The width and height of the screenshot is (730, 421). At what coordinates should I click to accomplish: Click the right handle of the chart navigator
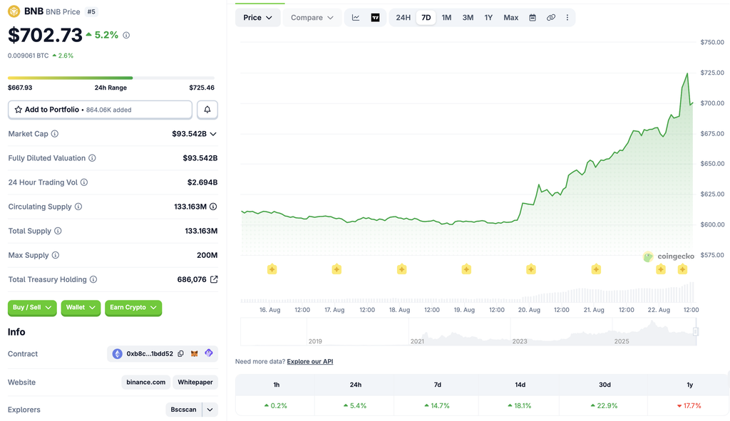pos(696,331)
